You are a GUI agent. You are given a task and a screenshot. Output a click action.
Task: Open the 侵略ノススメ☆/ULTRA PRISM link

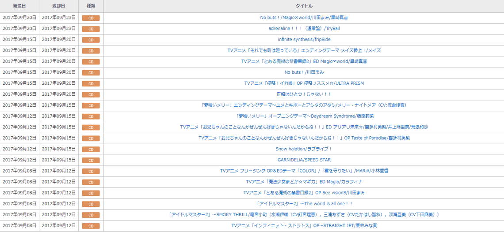click(304, 83)
